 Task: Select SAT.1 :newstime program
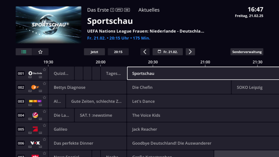coord(100,115)
